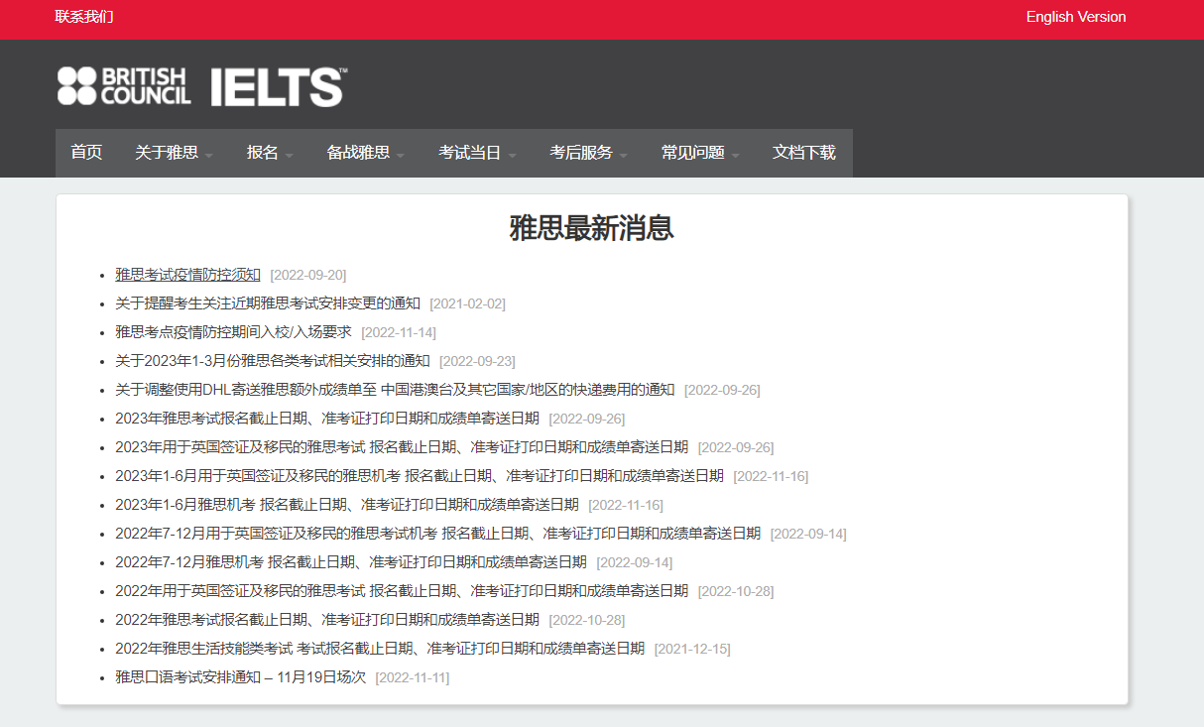Switch to English Version
The width and height of the screenshot is (1204, 727).
click(x=1076, y=17)
